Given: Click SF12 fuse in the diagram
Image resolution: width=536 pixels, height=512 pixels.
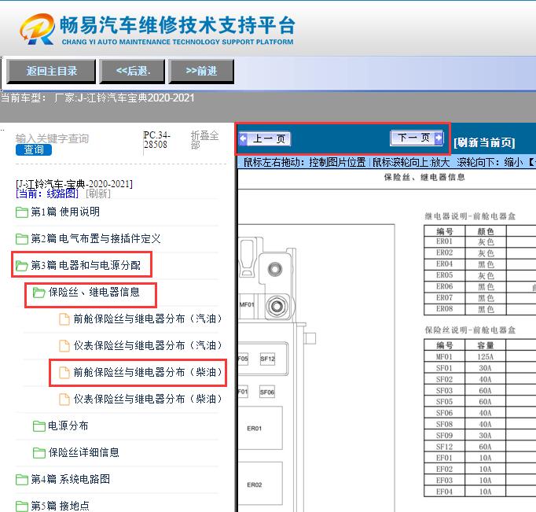Looking at the screenshot, I should [267, 359].
